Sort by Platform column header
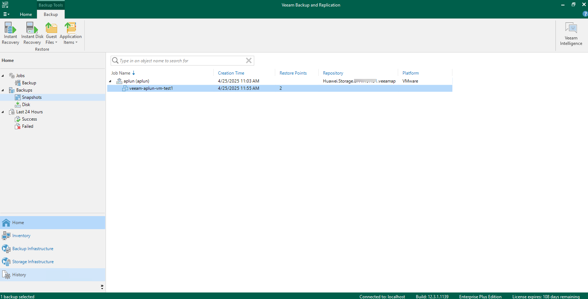588x299 pixels. (x=410, y=73)
